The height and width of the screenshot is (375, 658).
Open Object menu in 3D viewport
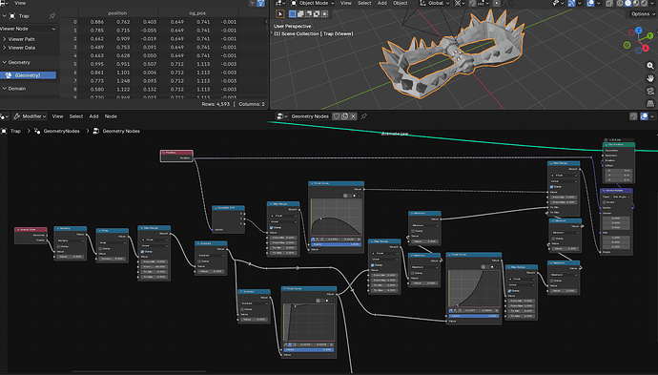point(400,3)
